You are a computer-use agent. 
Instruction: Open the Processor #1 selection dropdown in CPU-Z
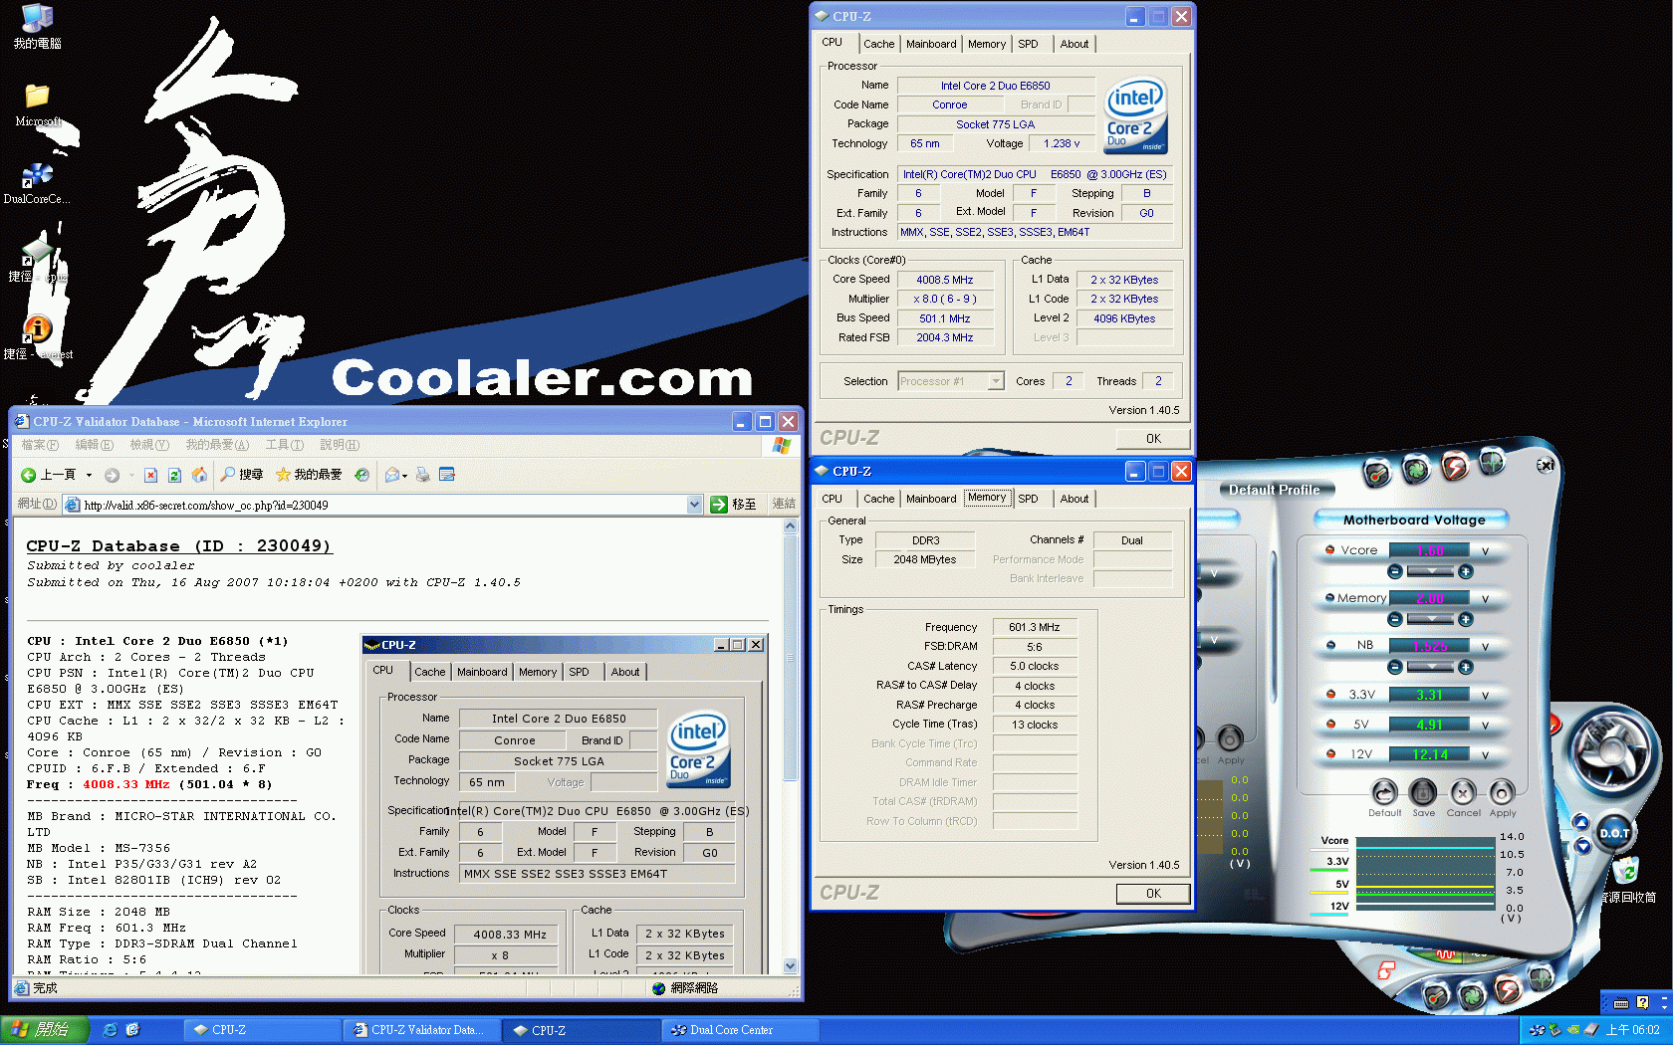point(996,381)
